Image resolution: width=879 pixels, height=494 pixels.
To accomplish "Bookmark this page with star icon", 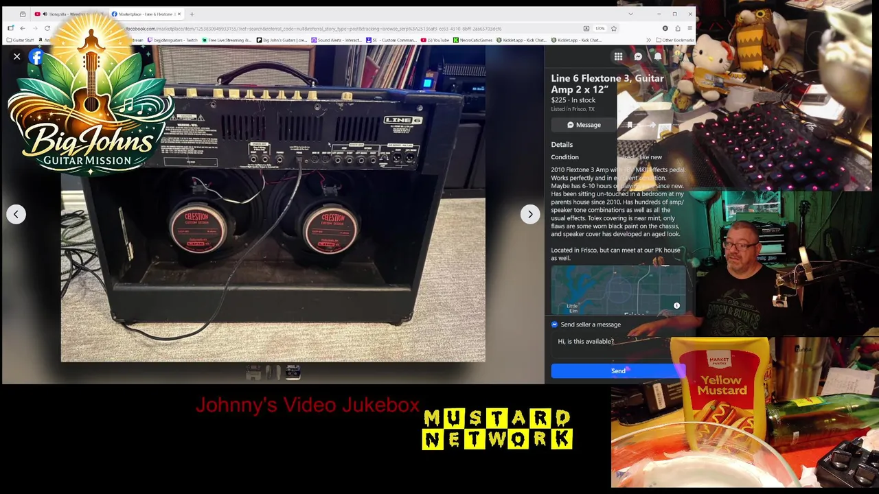I will 614,28.
